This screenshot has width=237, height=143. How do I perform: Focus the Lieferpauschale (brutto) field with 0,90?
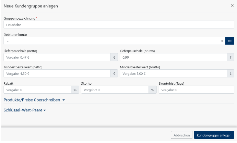click(x=173, y=57)
